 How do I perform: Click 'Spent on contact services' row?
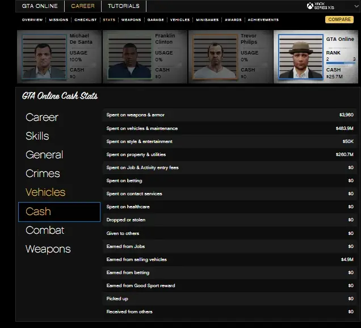pyautogui.click(x=229, y=194)
